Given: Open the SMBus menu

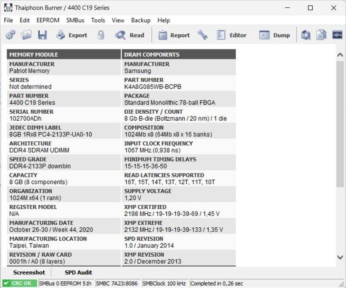Looking at the screenshot, I should 75,20.
